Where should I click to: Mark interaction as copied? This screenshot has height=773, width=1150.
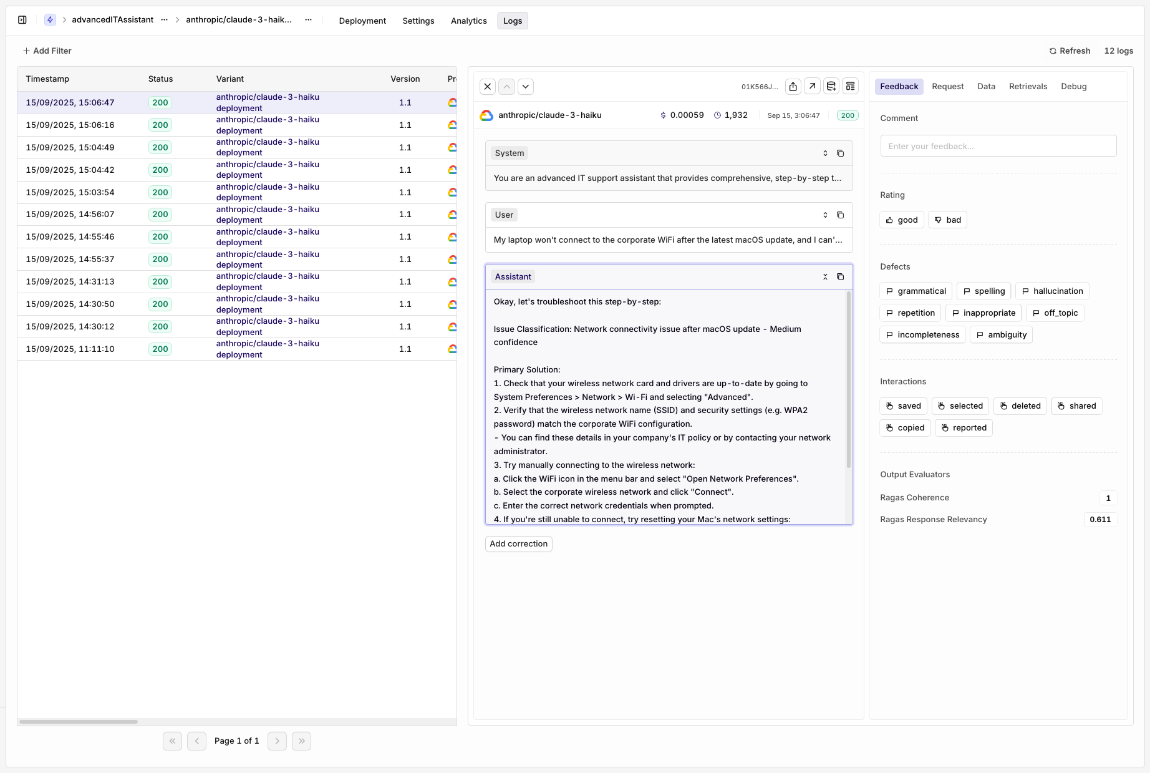point(905,428)
